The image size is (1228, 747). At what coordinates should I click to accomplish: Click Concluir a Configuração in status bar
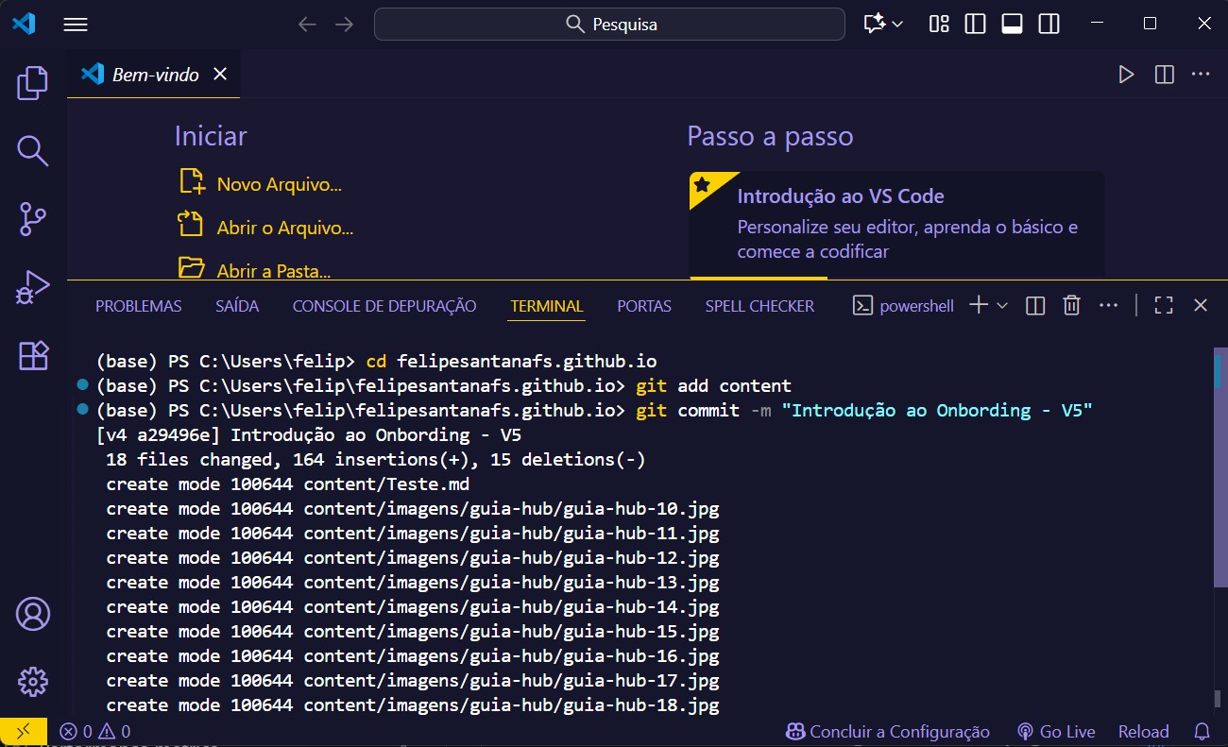coord(888,731)
